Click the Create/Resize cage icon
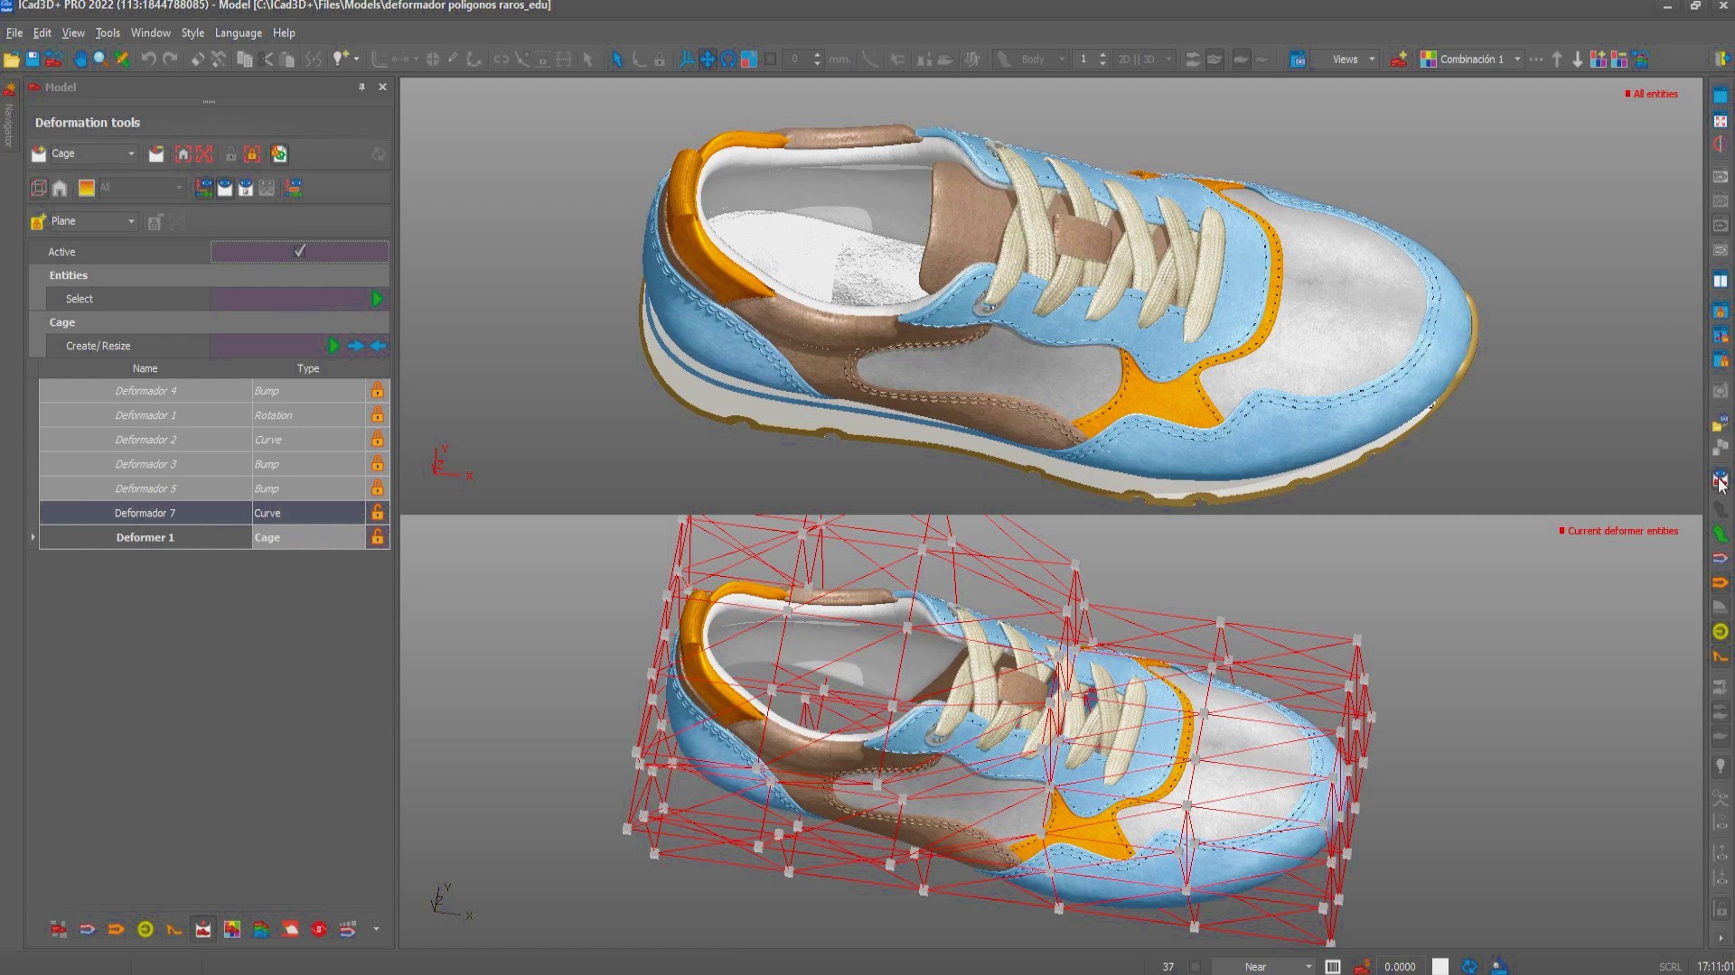Screen dimensions: 1735x975 click(x=333, y=345)
